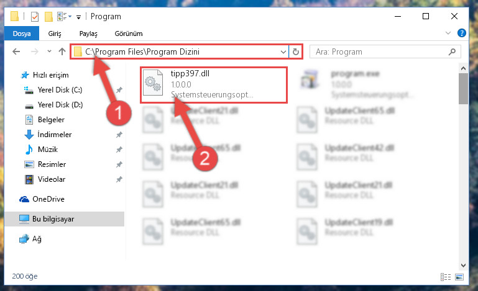The image size is (478, 291).
Task: Switch to Details view layout icon
Action: [x=446, y=277]
